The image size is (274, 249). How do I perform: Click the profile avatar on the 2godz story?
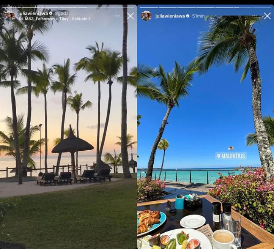pyautogui.click(x=9, y=16)
